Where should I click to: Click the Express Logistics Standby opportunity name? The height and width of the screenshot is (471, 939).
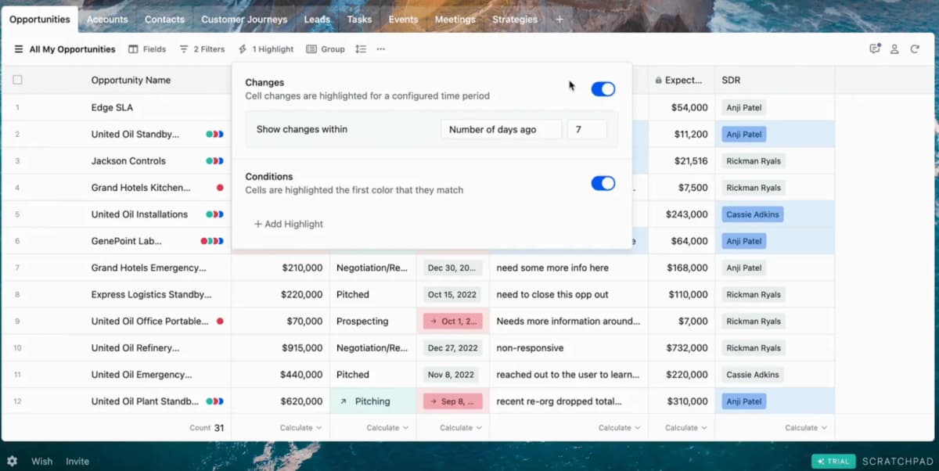(x=151, y=295)
